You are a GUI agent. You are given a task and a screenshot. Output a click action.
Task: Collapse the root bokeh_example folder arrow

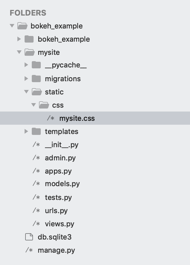(12, 26)
